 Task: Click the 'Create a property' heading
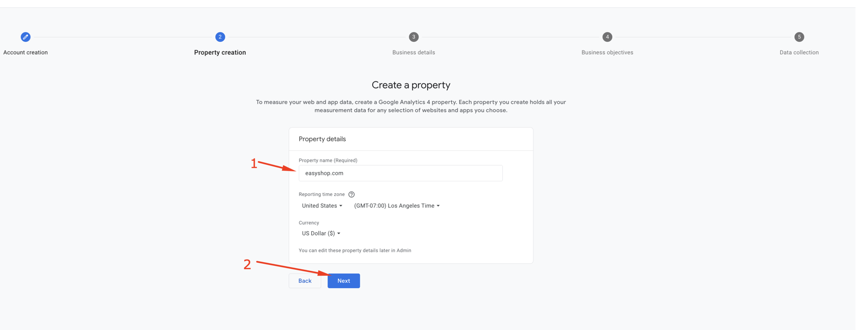[x=411, y=85]
